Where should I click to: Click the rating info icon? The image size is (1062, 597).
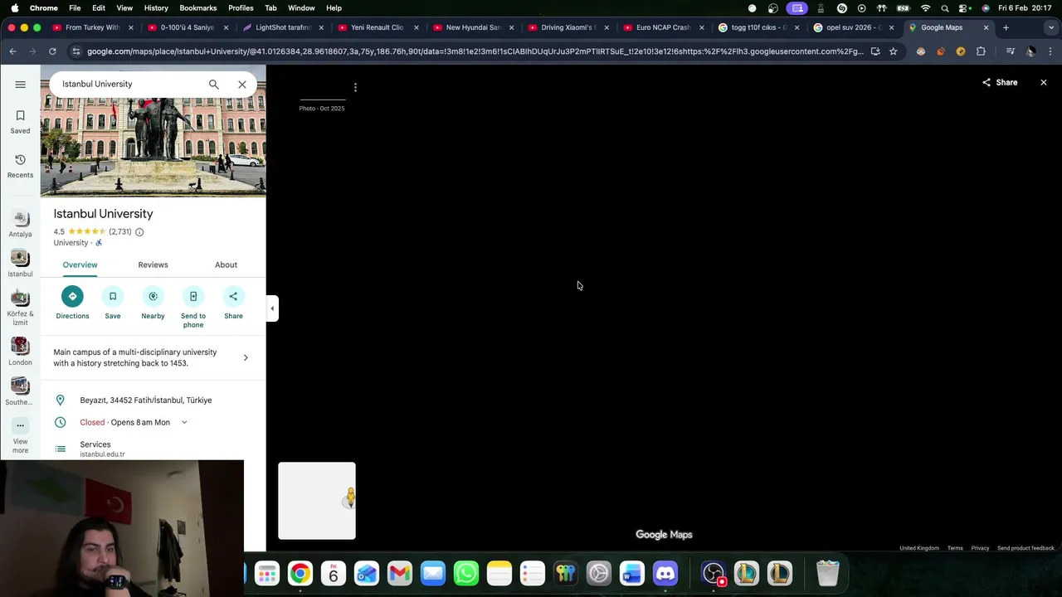pos(139,232)
